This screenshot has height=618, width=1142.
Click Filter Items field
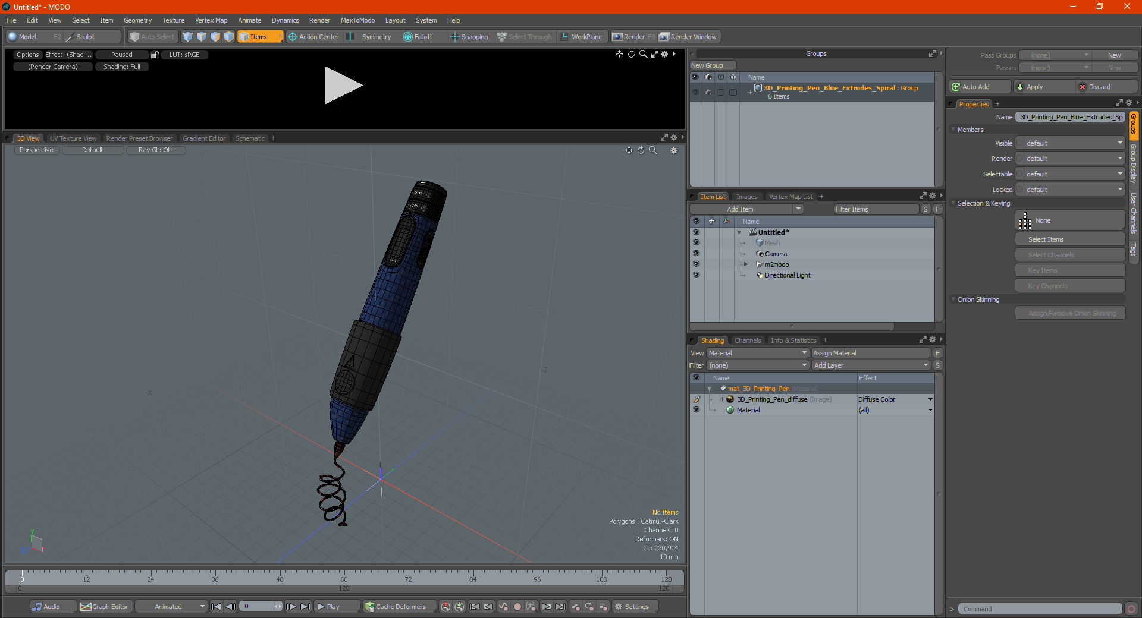(x=876, y=209)
